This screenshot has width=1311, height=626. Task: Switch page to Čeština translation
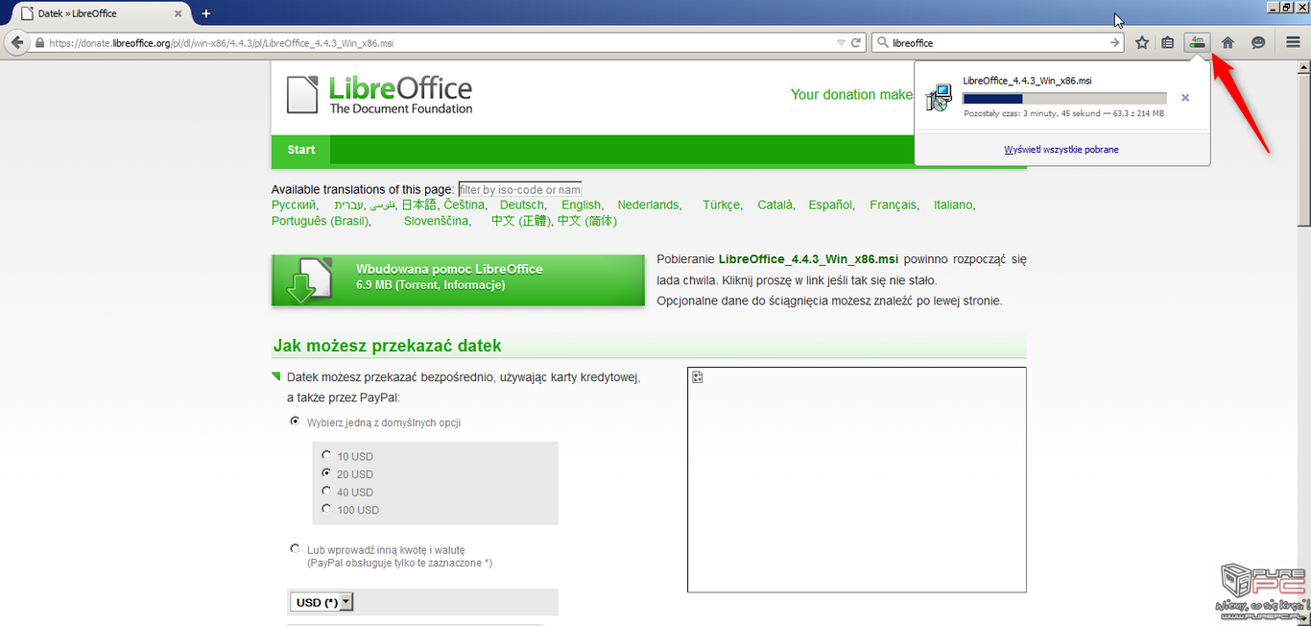tap(465, 205)
